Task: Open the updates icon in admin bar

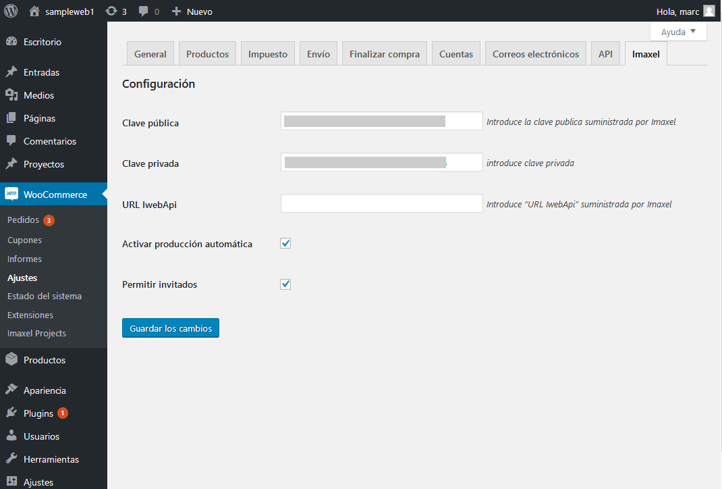Action: point(111,11)
